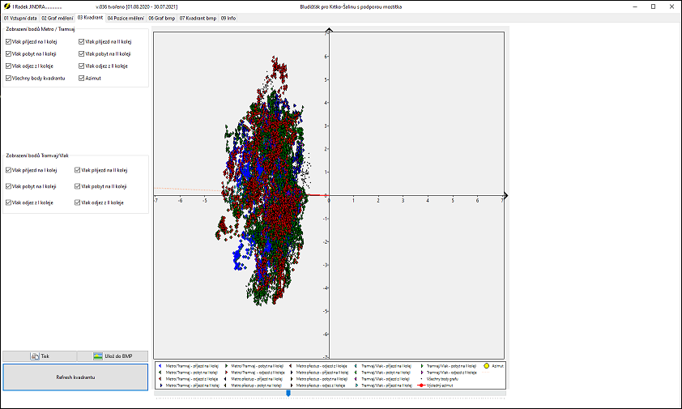
Task: Switch to the 01 Vstupní data tab
Action: pos(20,17)
